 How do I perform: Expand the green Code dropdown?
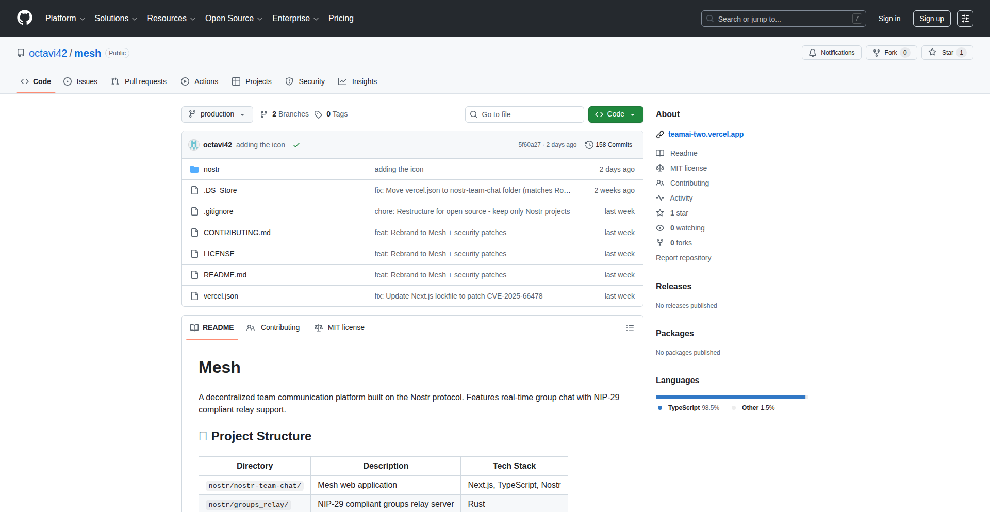[615, 114]
